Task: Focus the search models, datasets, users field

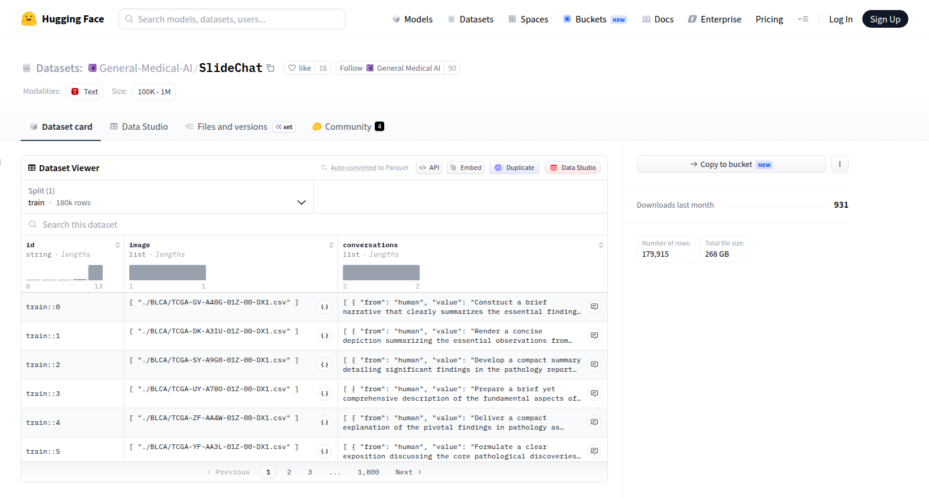Action: pos(232,19)
